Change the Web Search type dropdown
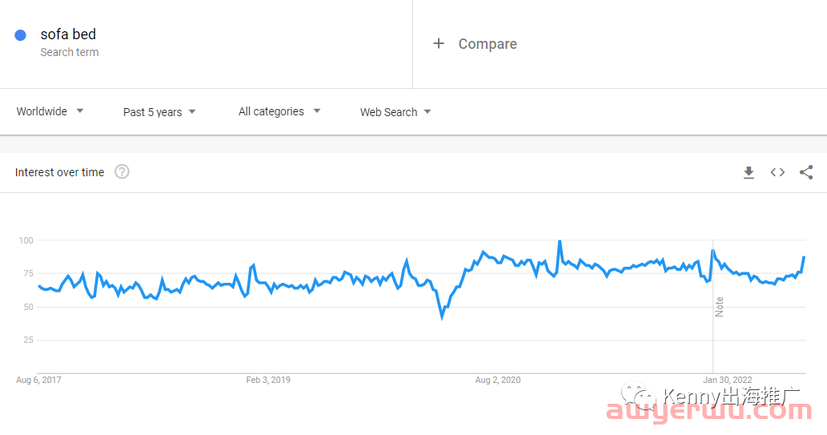Screen dimensions: 827x435 [395, 112]
